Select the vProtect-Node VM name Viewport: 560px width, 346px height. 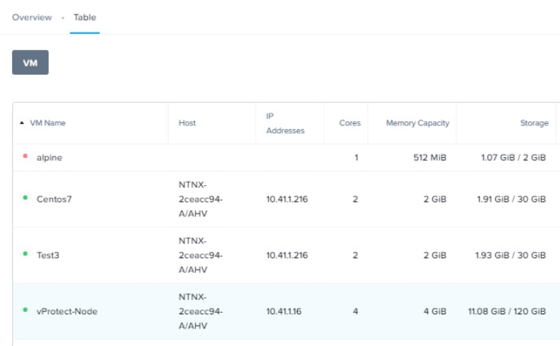click(x=67, y=311)
